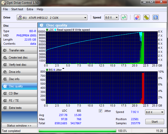Click the green progress bar

click(77, 131)
